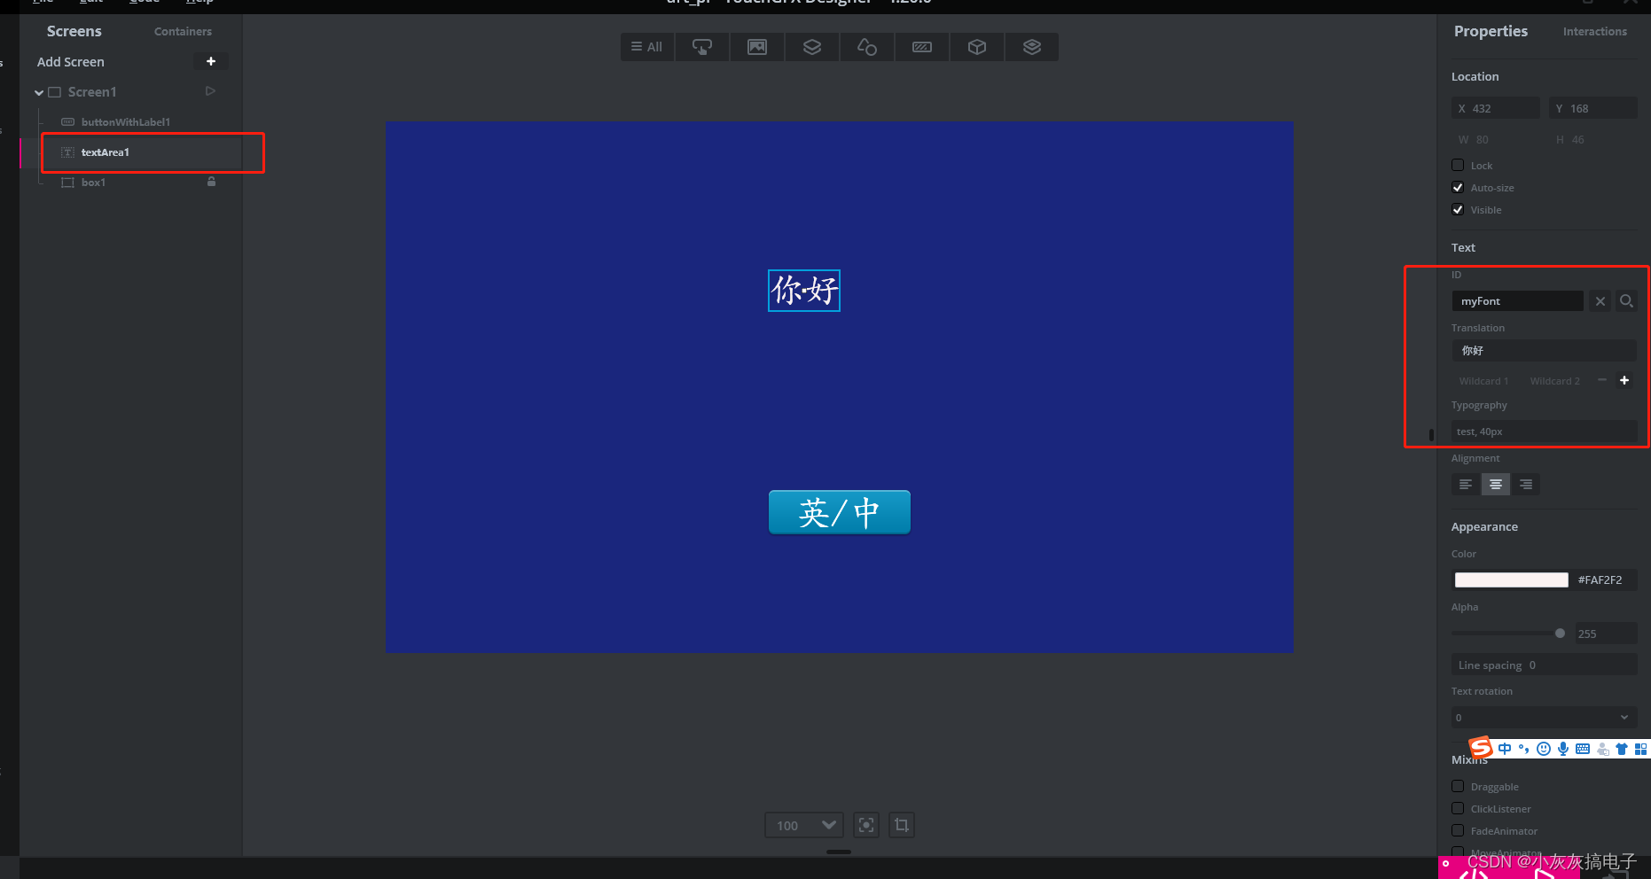Enable the Lock checkbox for textArea1
This screenshot has width=1651, height=879.
[x=1458, y=165]
